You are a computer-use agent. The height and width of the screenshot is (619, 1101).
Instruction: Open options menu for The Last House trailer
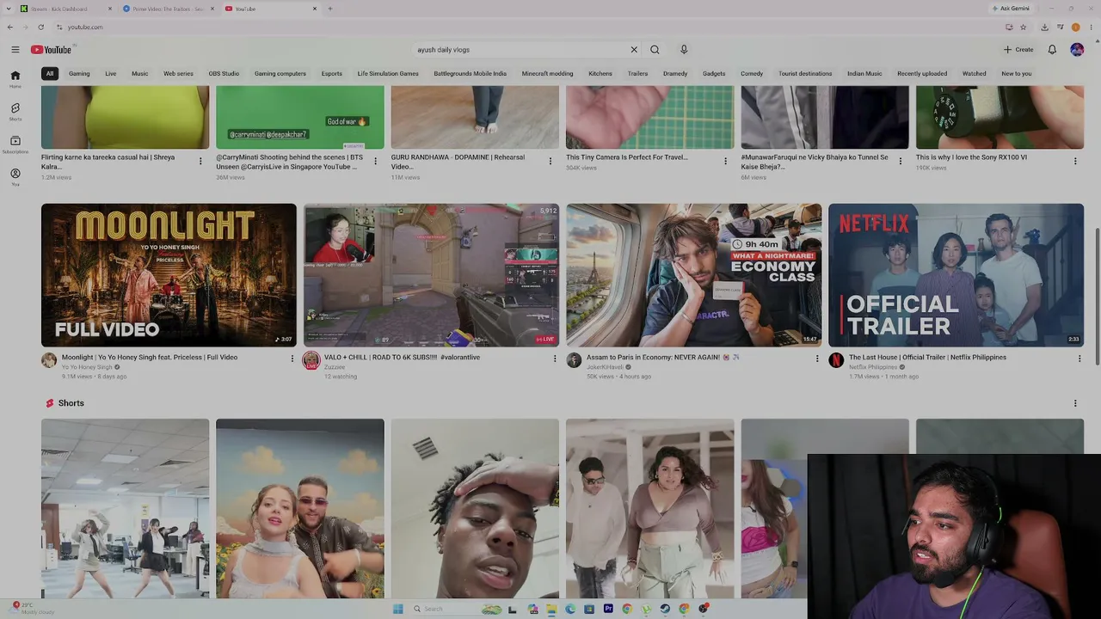[x=1079, y=359]
